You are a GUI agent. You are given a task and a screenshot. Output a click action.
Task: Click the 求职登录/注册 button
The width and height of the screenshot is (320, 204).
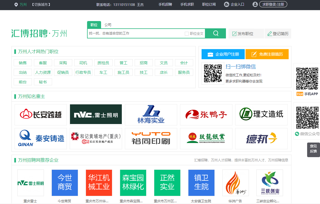click(x=273, y=4)
